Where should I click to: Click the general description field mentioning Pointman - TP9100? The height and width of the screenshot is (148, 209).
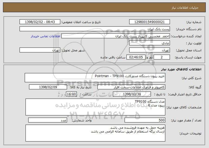pos(95,78)
